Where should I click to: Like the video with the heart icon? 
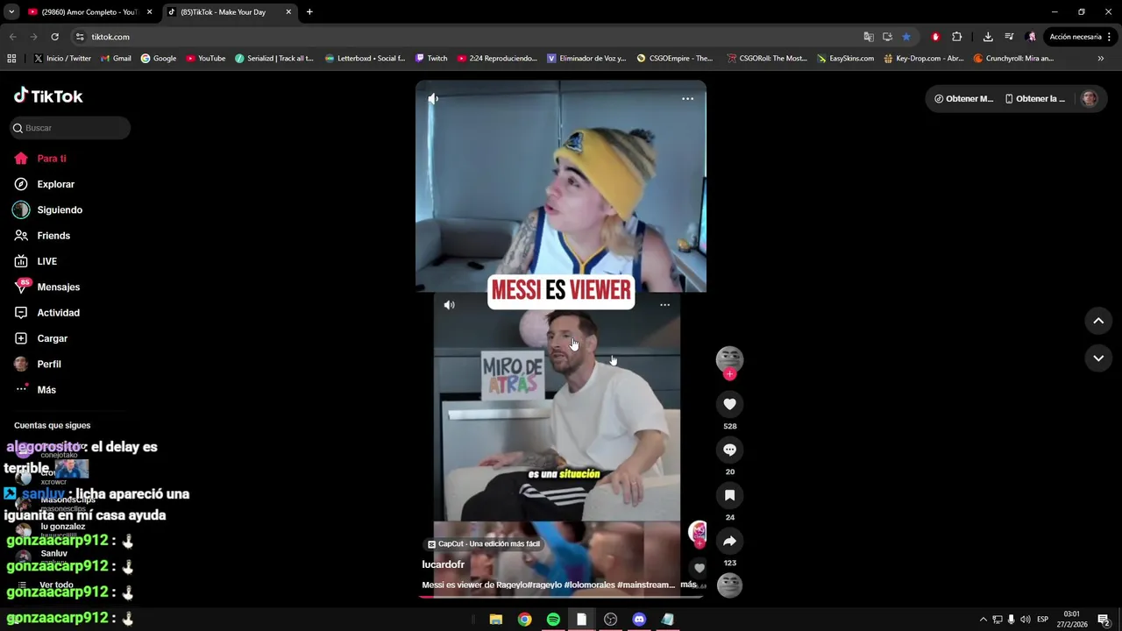click(729, 404)
